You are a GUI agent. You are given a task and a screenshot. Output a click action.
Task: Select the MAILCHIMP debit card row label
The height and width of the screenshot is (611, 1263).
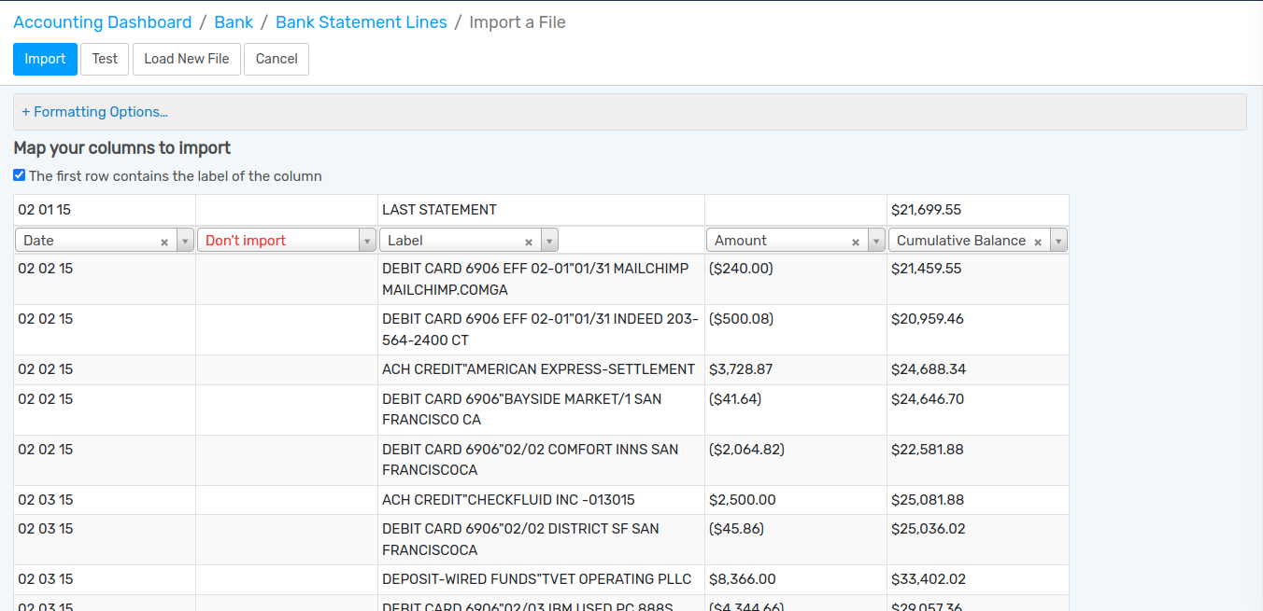point(534,279)
